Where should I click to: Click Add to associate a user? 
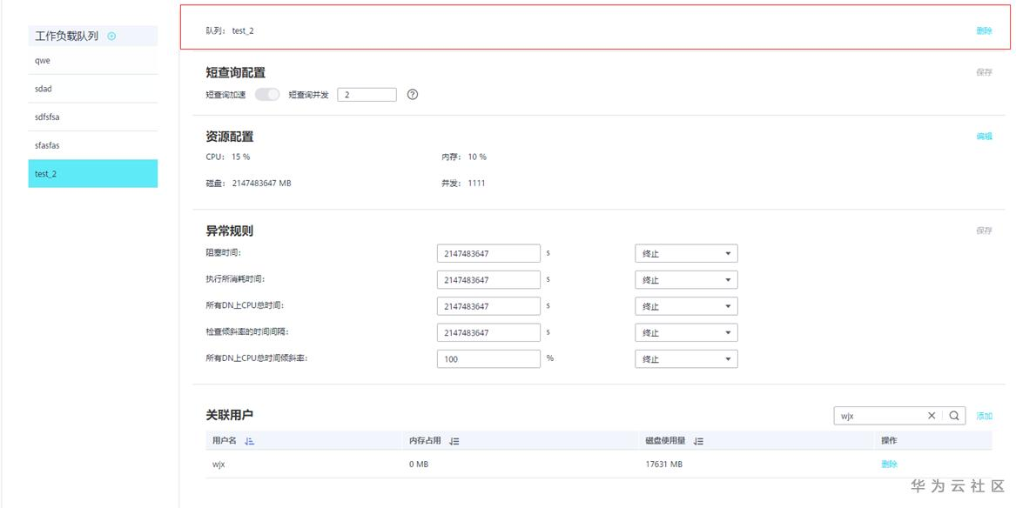click(984, 417)
